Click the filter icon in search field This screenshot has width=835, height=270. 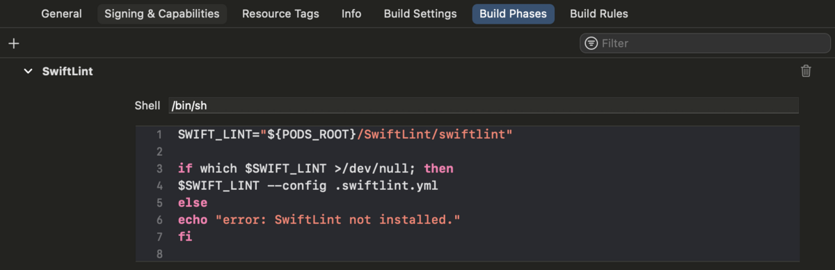[591, 43]
